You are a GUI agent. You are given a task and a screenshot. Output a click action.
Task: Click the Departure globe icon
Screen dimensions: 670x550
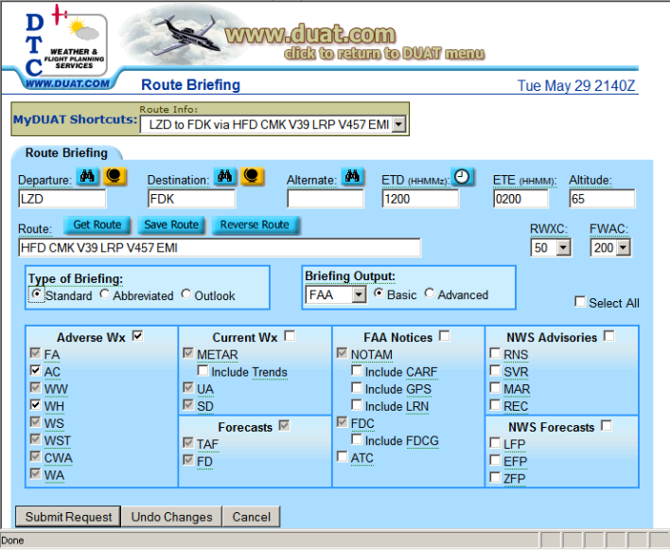(115, 176)
